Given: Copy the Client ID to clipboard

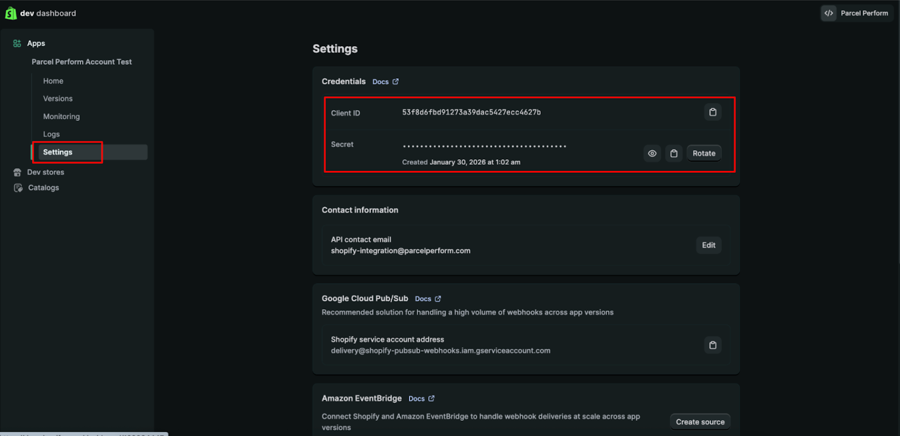Looking at the screenshot, I should [713, 112].
